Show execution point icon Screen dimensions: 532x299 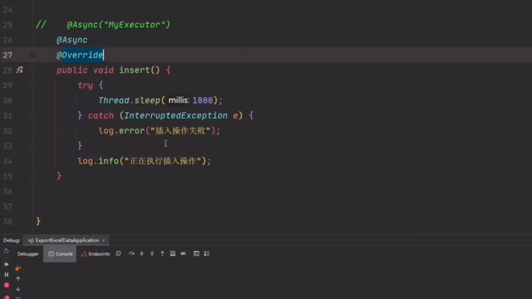coord(118,254)
